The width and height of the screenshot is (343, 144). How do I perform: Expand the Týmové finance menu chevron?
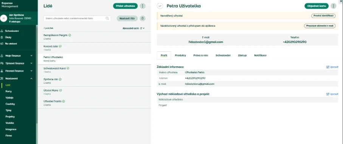(31, 63)
